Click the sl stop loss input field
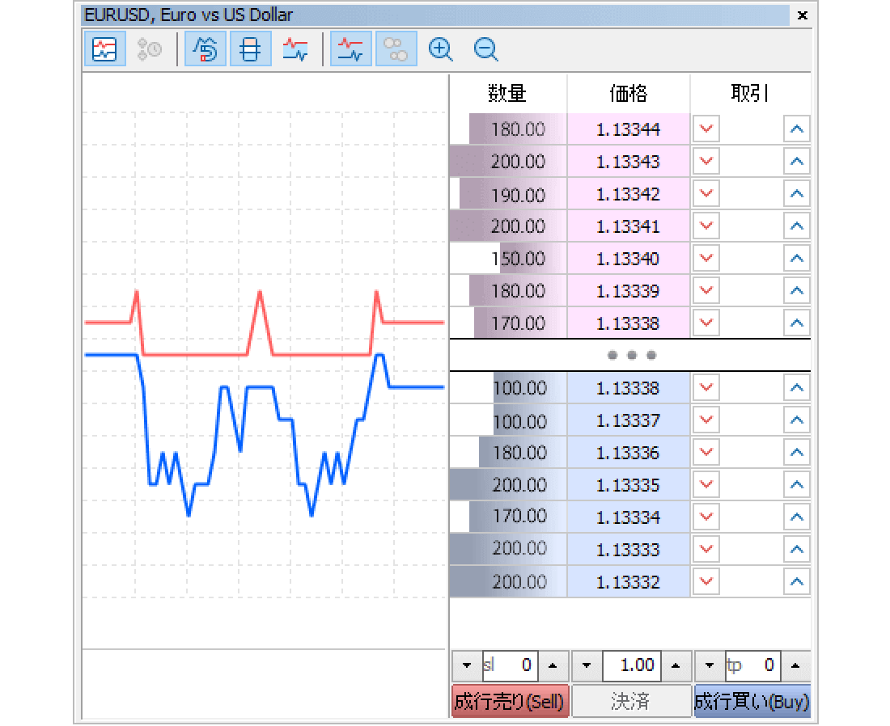This screenshot has width=890, height=726. point(510,666)
